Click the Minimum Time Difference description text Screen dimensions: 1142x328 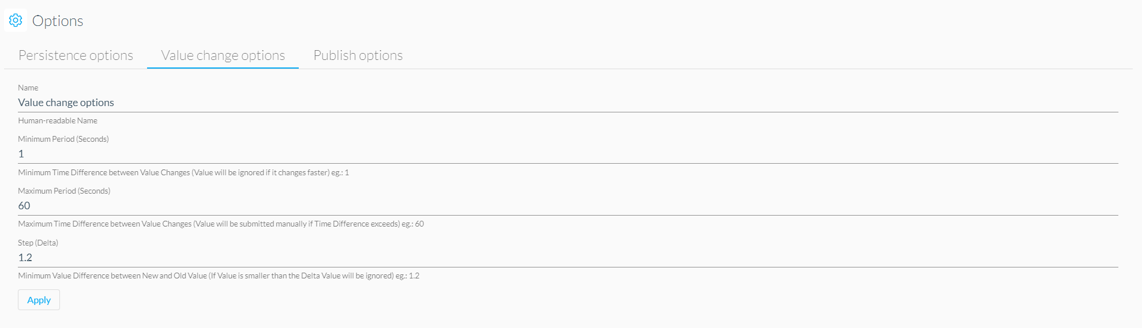tap(183, 172)
